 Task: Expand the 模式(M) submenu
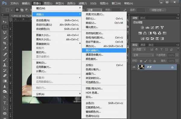coord(57,8)
